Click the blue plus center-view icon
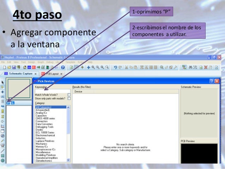This screenshot has width=225, height=169. click(x=89, y=67)
